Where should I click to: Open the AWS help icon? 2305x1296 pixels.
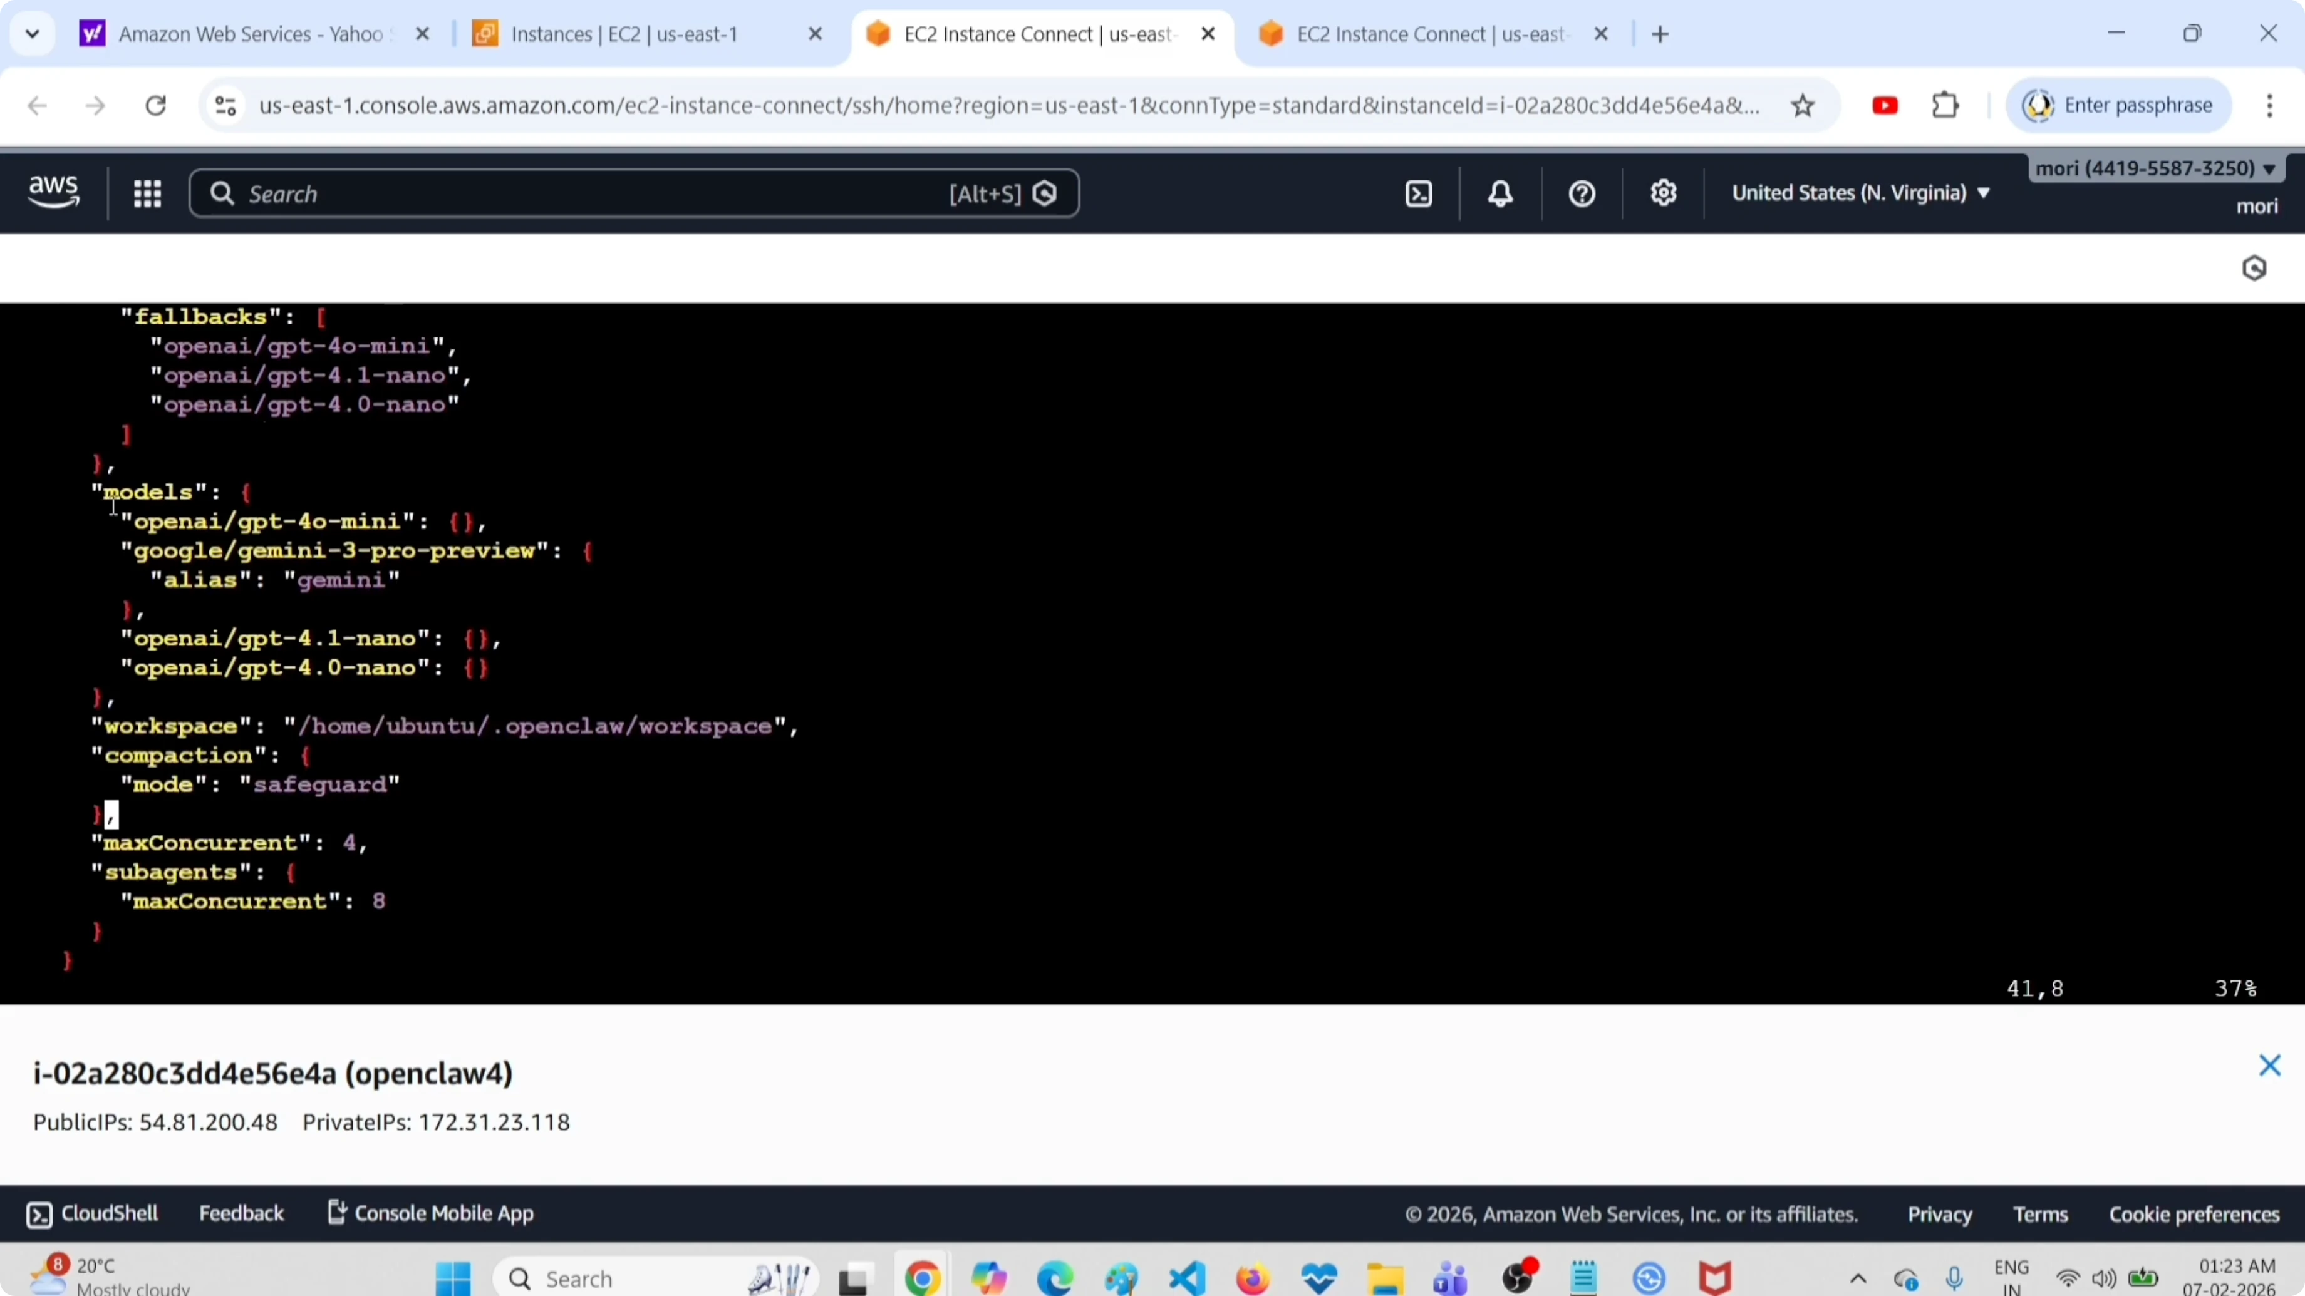pos(1582,193)
